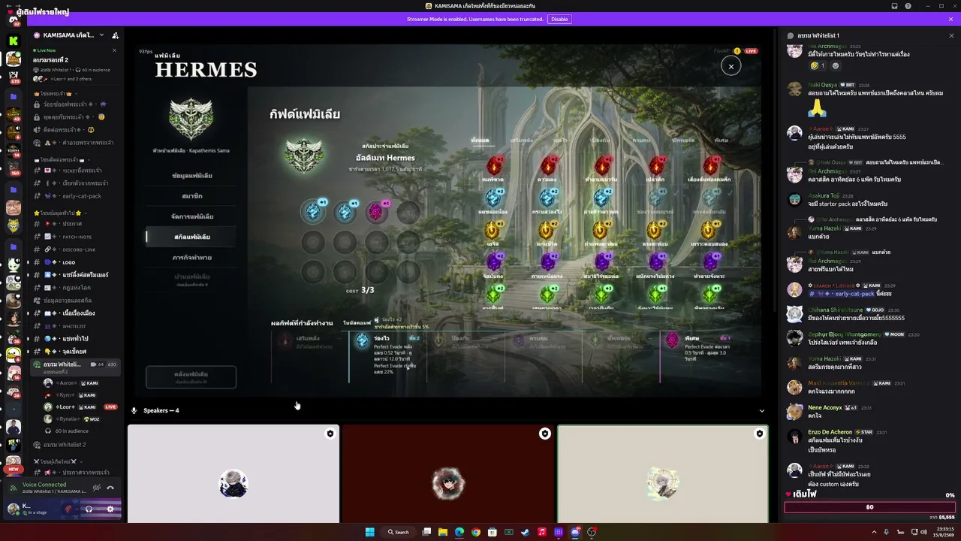Choose the last yellow gem in the third row
This screenshot has width=961, height=541.
click(x=709, y=230)
